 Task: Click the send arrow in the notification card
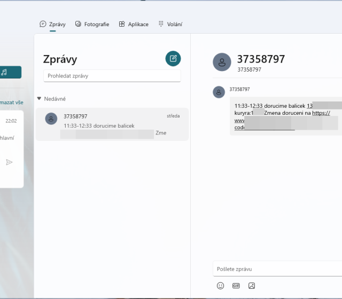(x=9, y=162)
